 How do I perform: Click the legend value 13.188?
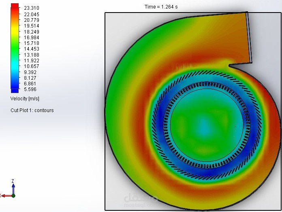(x=32, y=55)
